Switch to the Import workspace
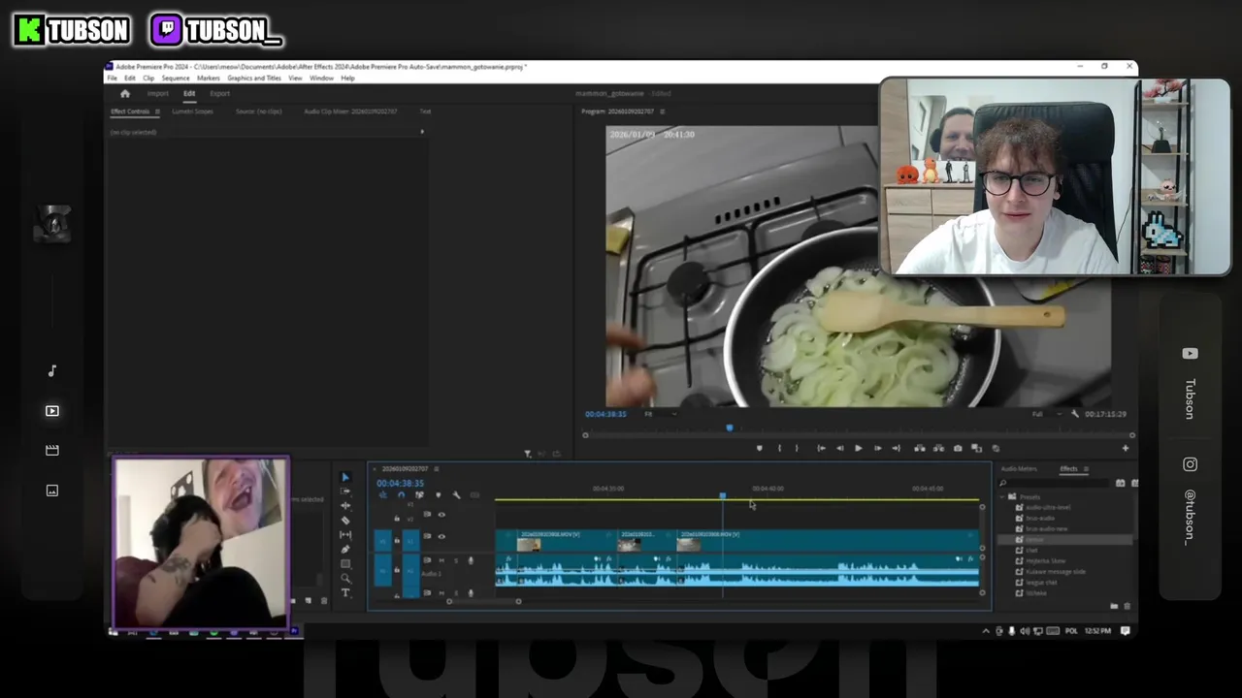Viewport: 1242px width, 698px height. (157, 94)
